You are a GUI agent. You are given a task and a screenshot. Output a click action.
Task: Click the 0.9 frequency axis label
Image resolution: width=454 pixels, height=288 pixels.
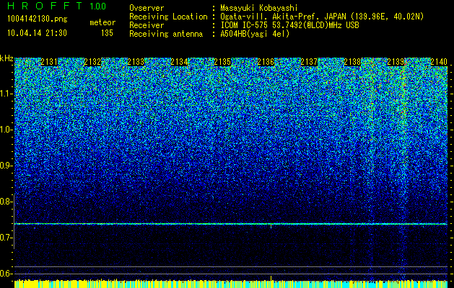coord(6,166)
